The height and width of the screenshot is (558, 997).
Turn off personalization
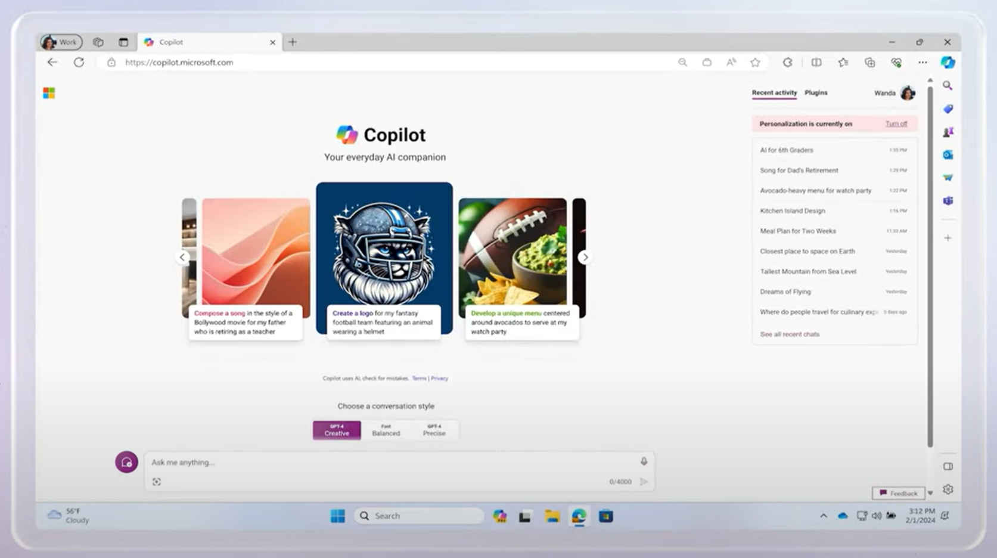(896, 124)
